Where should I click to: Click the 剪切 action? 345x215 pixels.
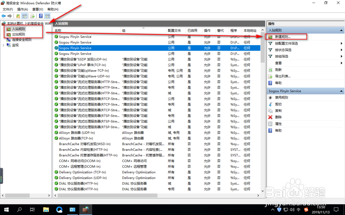(x=278, y=104)
